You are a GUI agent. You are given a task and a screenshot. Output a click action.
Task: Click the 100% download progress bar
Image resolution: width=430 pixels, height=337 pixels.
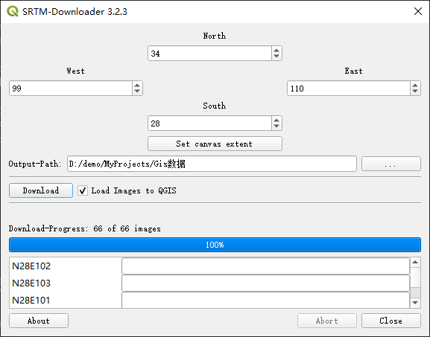(x=215, y=245)
